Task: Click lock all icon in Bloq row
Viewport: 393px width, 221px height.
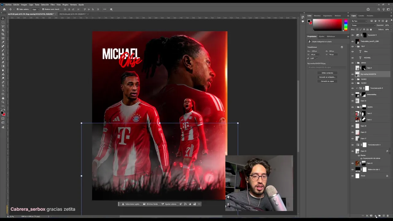Action: (x=371, y=29)
